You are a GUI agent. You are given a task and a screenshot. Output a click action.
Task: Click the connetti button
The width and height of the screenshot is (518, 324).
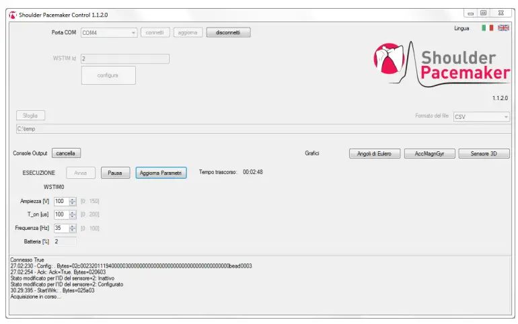pyautogui.click(x=155, y=32)
